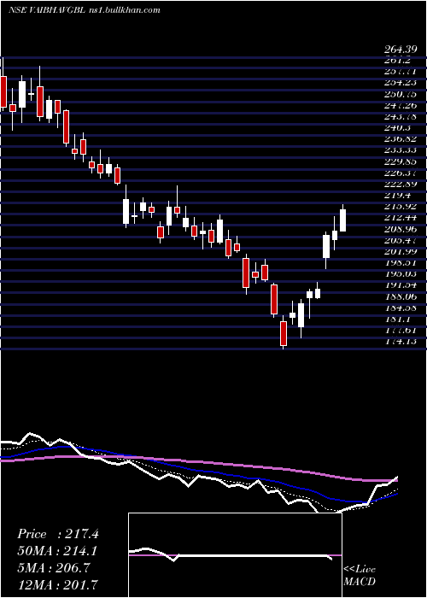The height and width of the screenshot is (598, 427).
Task: Click the 201.99 price axis label
Action: [400, 252]
